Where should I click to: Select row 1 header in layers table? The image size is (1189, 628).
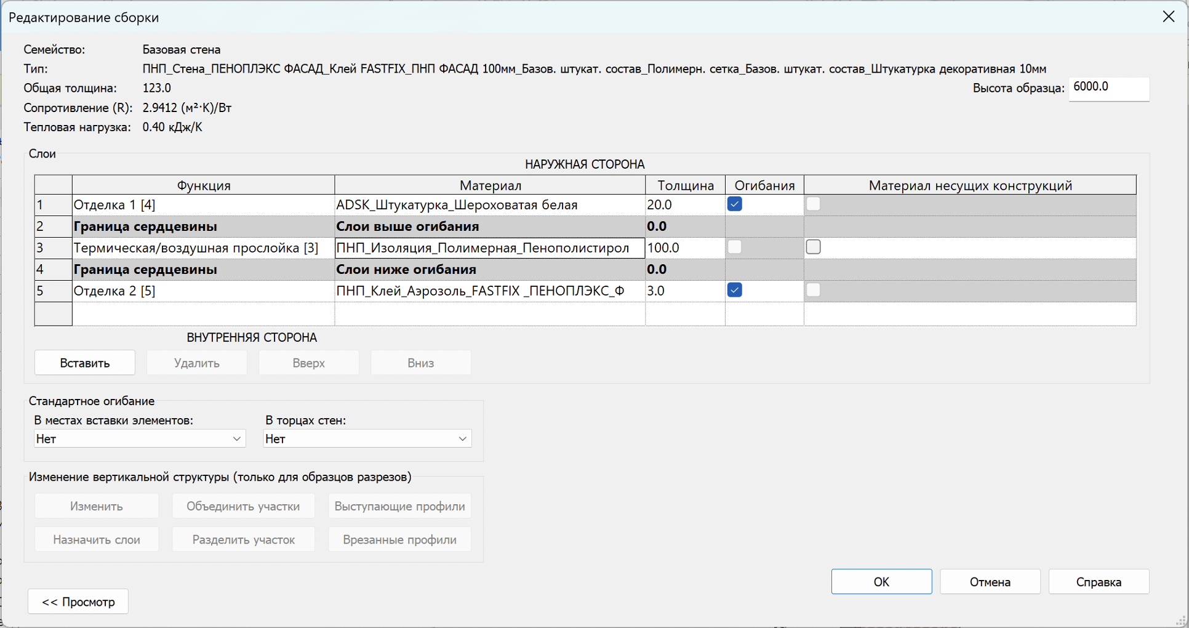click(53, 205)
